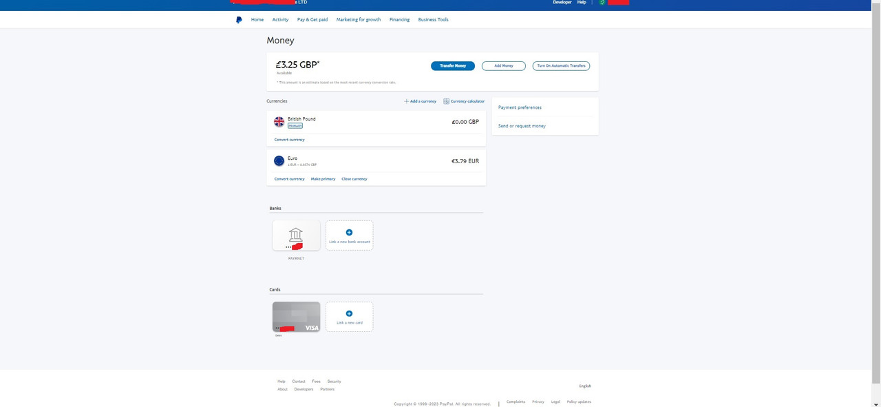Click the British Pound flag icon

279,122
